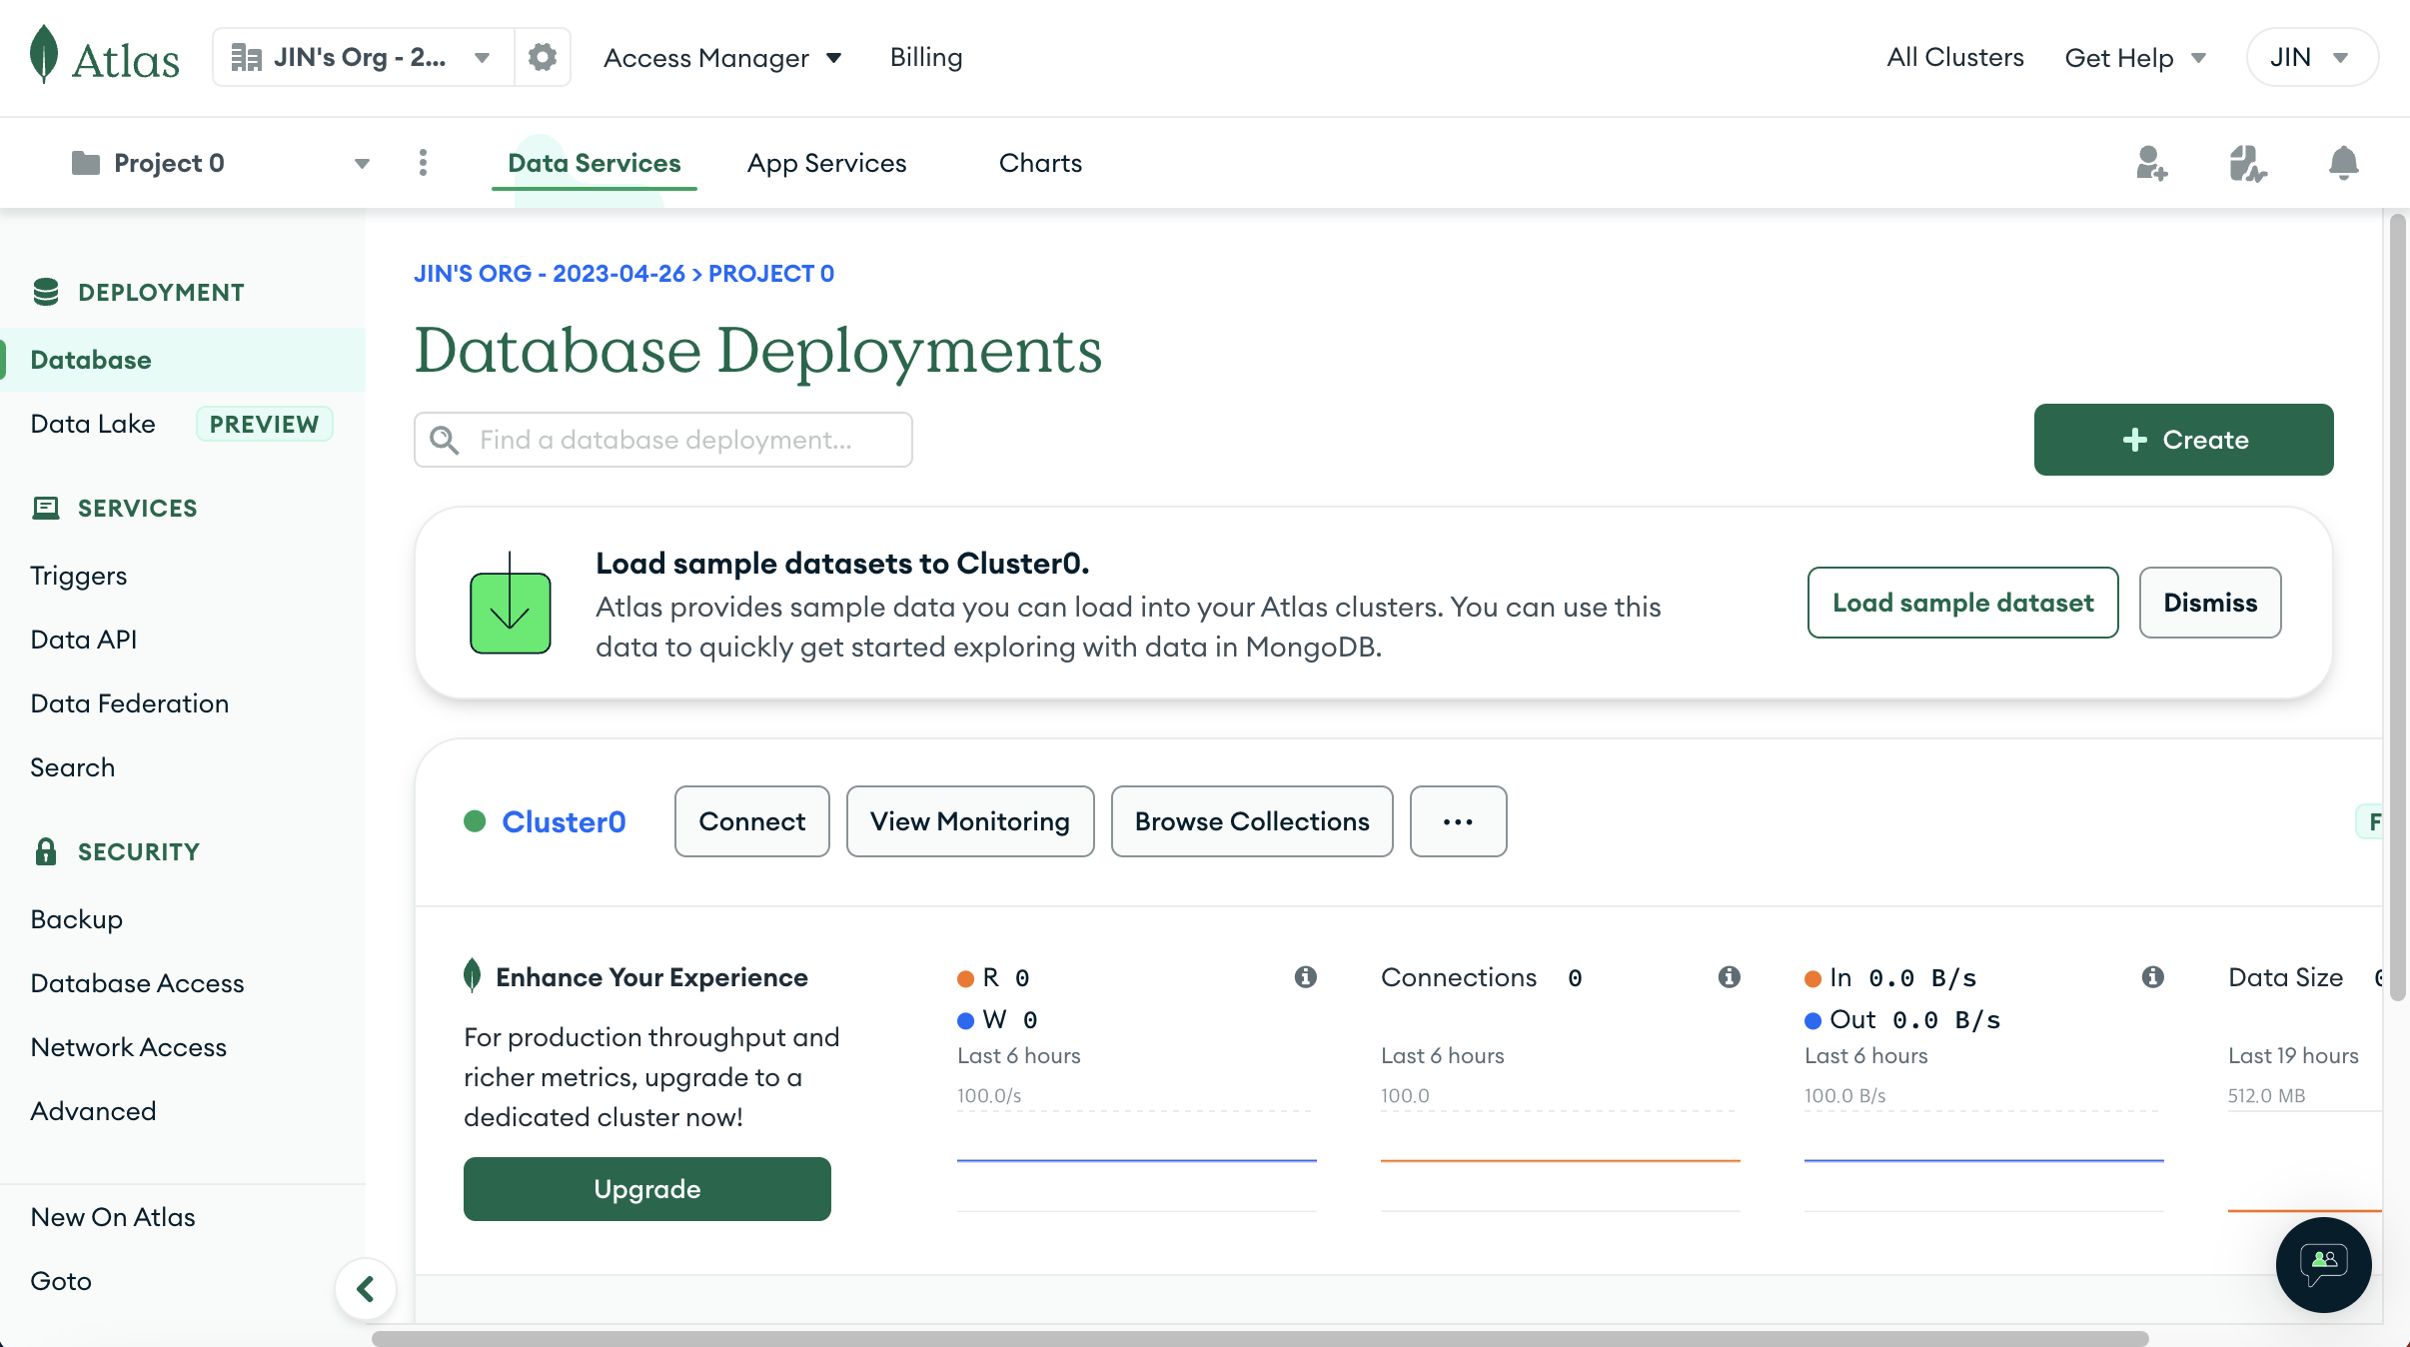The width and height of the screenshot is (2410, 1347).
Task: Switch to the Data Services tab
Action: tap(594, 163)
